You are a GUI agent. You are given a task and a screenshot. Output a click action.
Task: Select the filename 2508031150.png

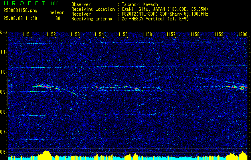20,10
